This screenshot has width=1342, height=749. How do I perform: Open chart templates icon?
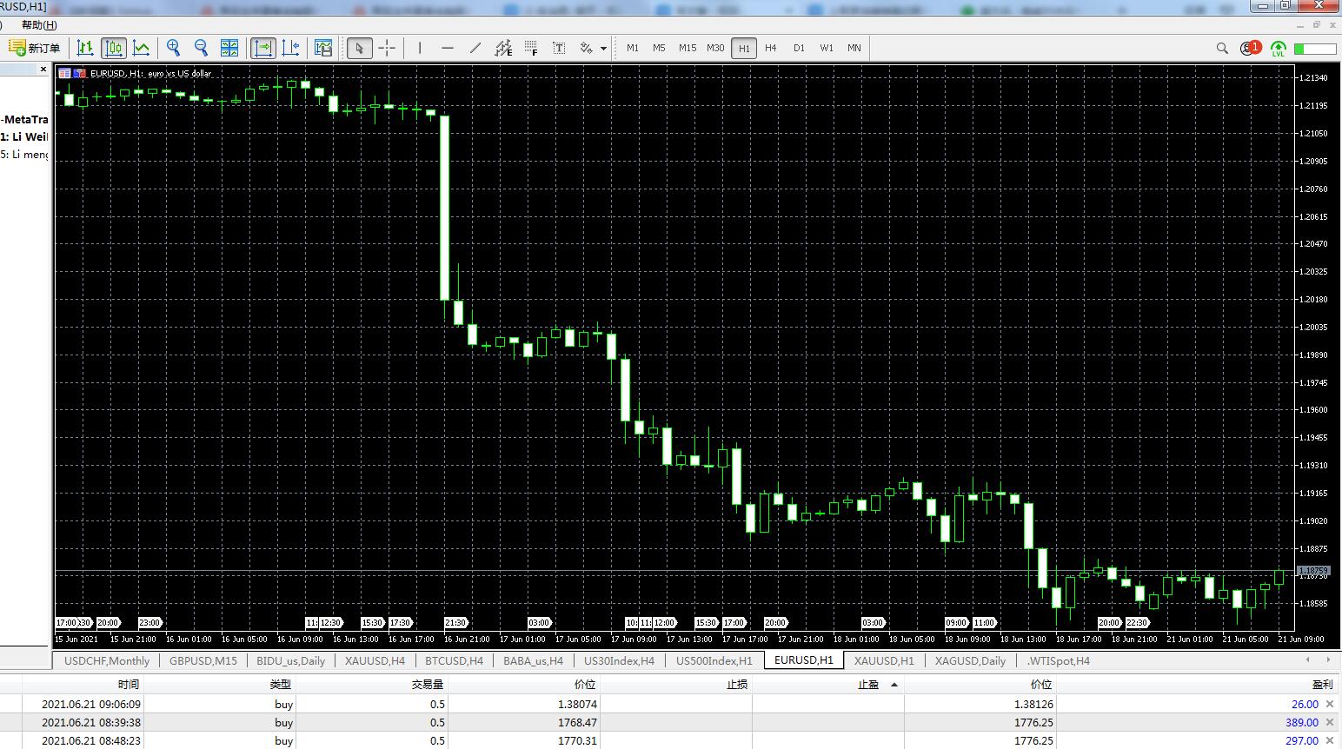[x=323, y=48]
